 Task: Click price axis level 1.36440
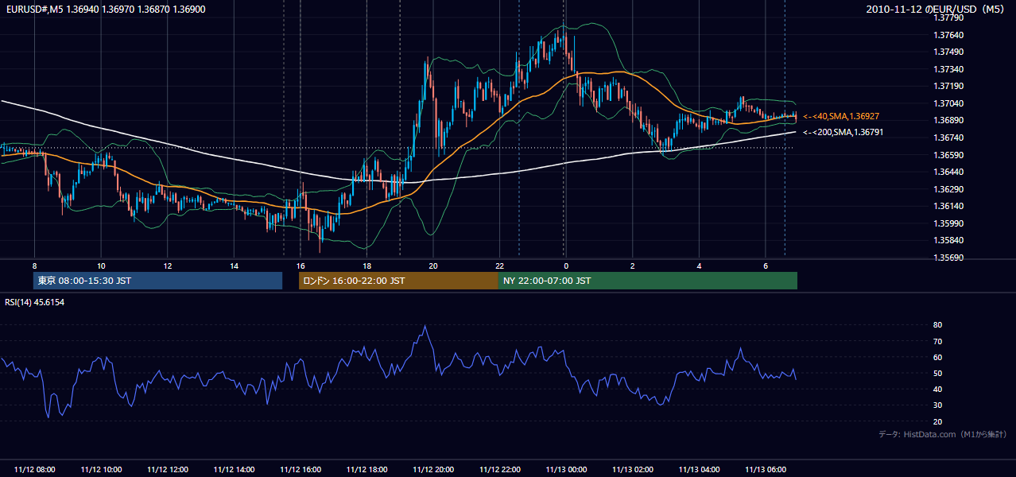tap(949, 172)
